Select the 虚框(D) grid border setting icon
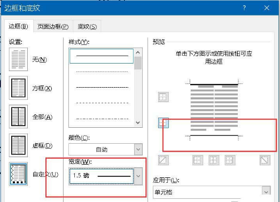 click(18, 145)
